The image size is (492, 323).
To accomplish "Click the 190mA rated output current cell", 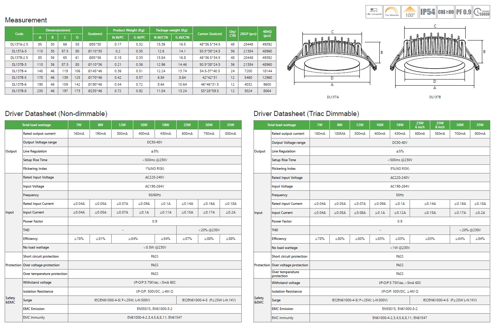I will point(100,134).
